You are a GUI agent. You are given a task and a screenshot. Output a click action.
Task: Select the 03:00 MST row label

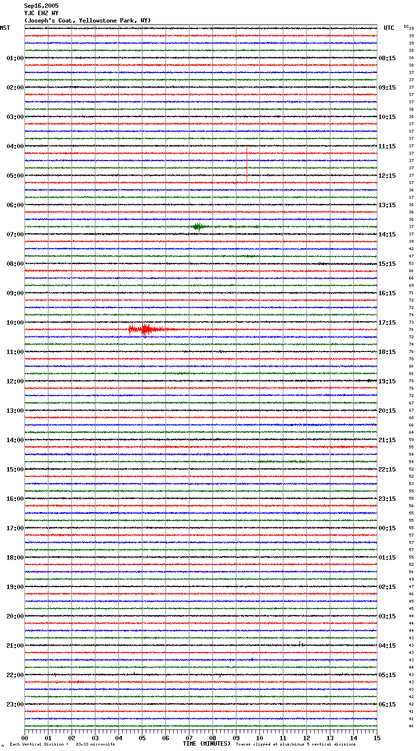(15, 117)
